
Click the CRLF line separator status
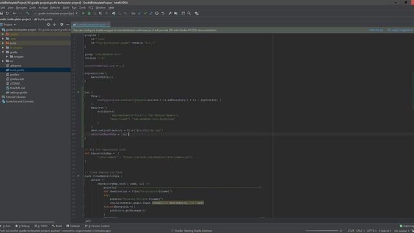[360, 230]
